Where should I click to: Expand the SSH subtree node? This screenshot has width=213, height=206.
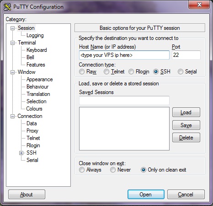21,153
